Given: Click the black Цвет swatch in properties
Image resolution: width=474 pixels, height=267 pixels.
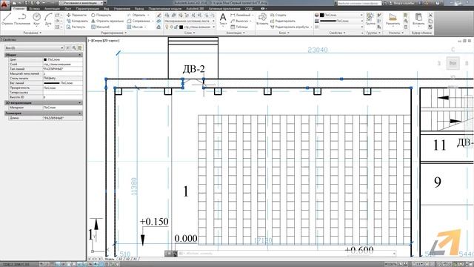Looking at the screenshot, I should tap(45, 59).
